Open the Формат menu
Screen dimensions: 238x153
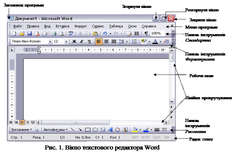[x=80, y=26]
